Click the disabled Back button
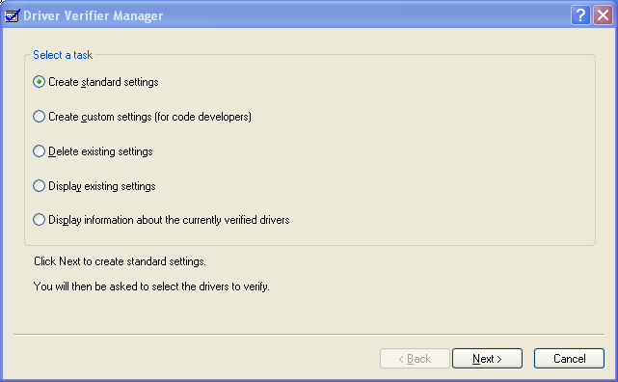 (415, 358)
